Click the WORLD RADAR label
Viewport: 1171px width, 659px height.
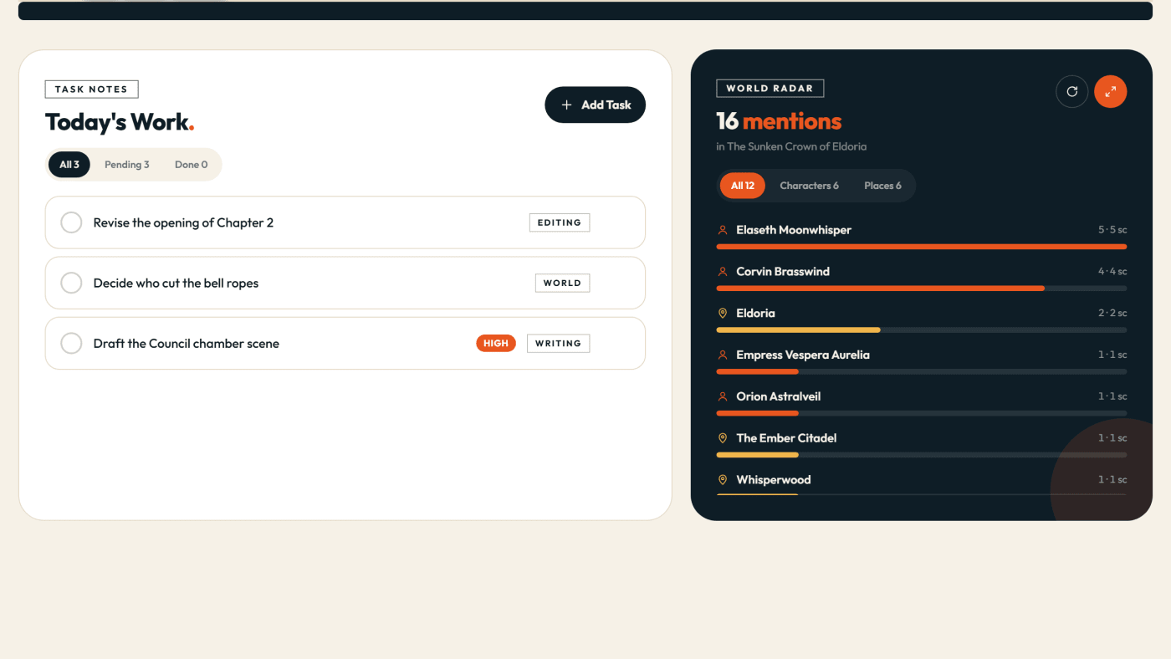tap(770, 88)
